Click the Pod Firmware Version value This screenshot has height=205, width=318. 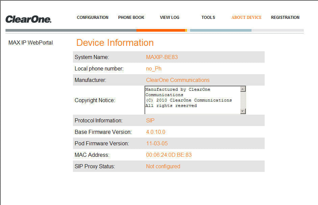157,143
